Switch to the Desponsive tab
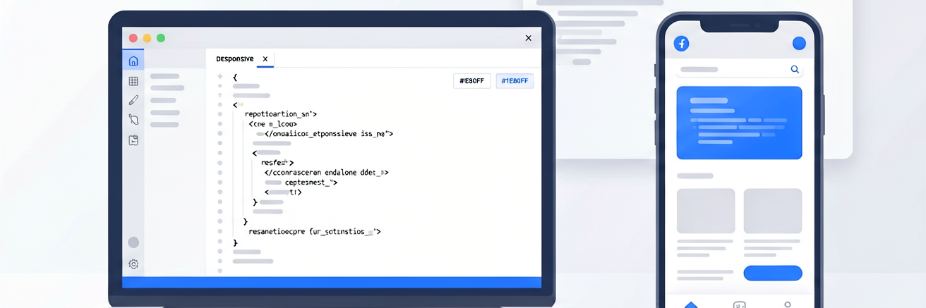The height and width of the screenshot is (308, 926). pos(235,58)
